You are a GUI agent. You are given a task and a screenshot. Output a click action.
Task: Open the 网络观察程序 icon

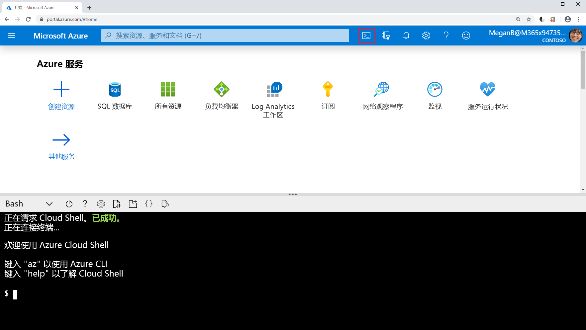[382, 89]
